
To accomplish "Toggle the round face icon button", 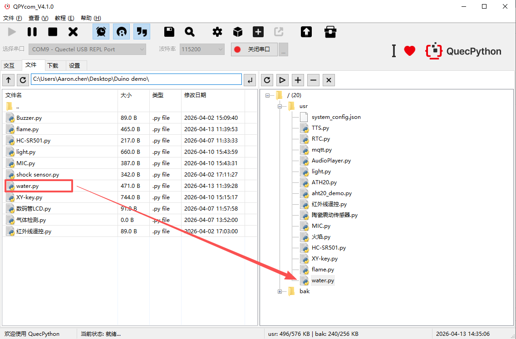I will (121, 32).
